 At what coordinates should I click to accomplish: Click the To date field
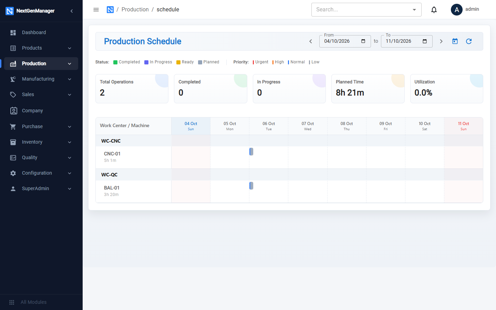click(x=407, y=41)
